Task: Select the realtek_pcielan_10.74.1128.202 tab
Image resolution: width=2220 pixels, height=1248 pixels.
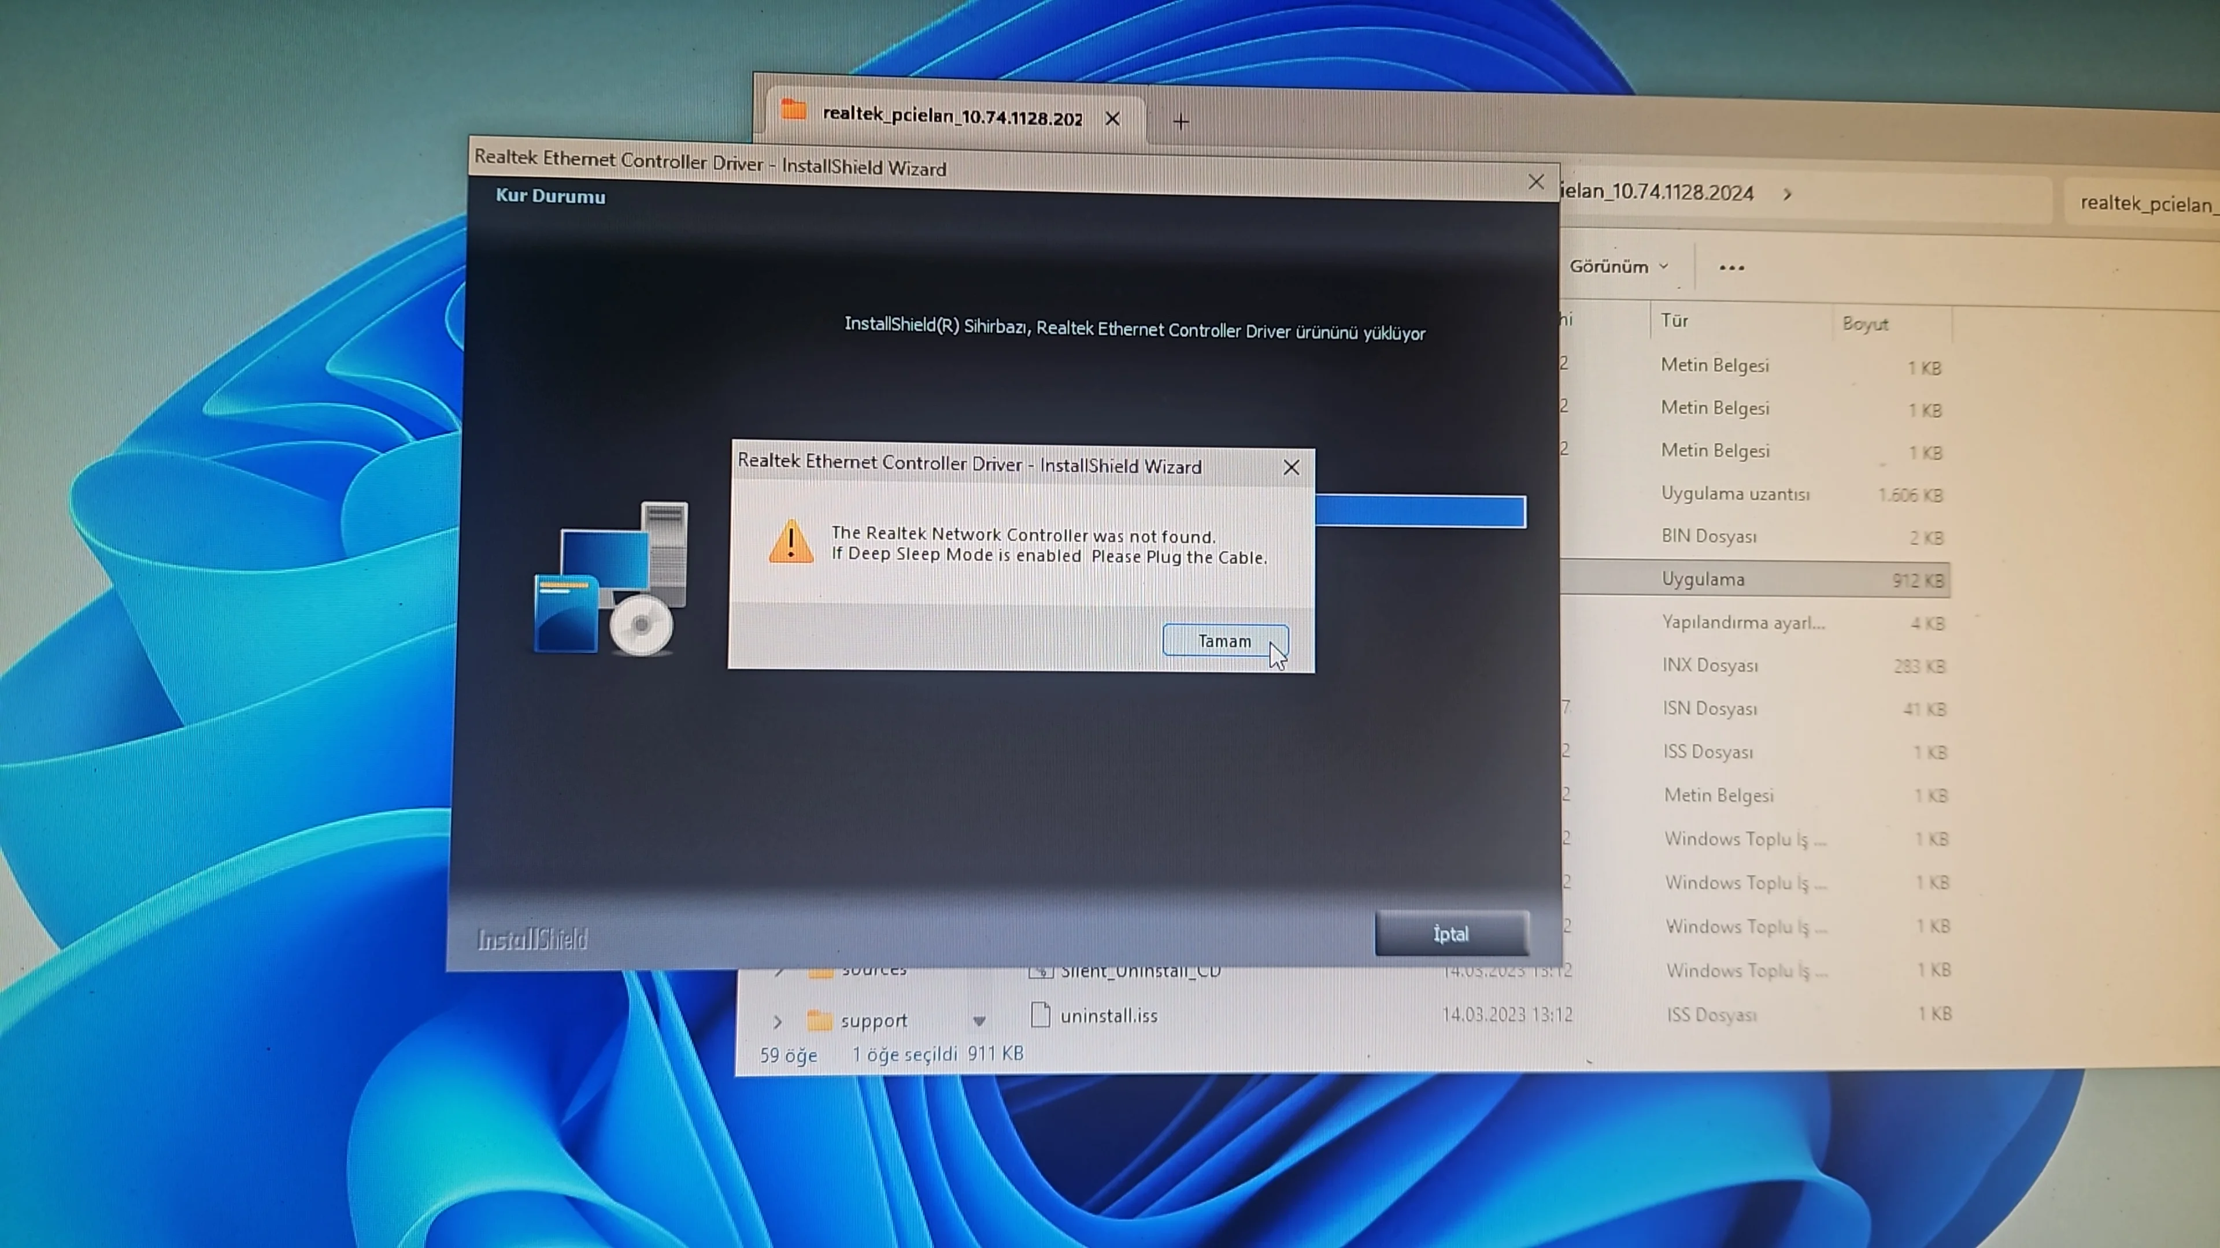Action: (x=952, y=116)
